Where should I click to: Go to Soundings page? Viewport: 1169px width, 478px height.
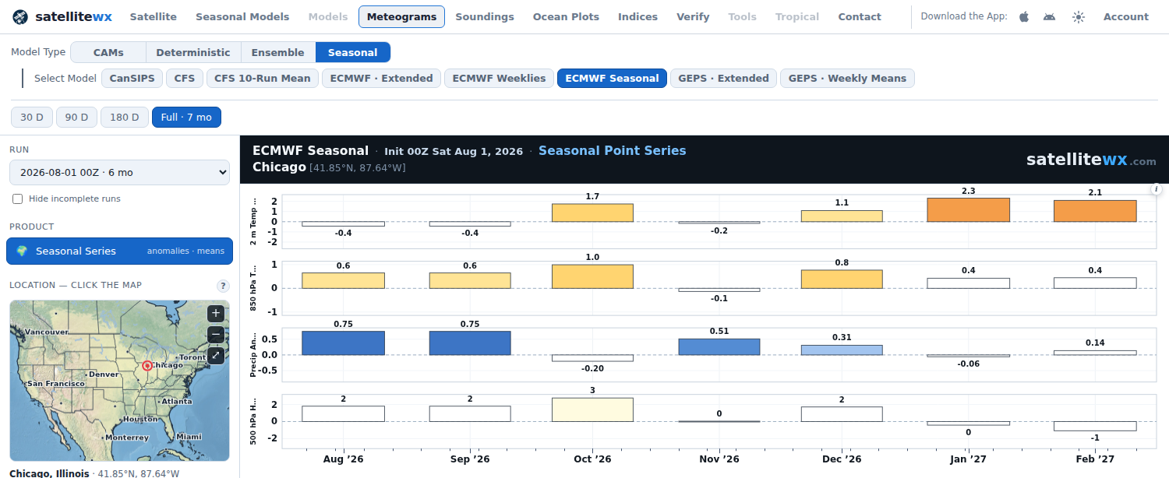coord(485,16)
